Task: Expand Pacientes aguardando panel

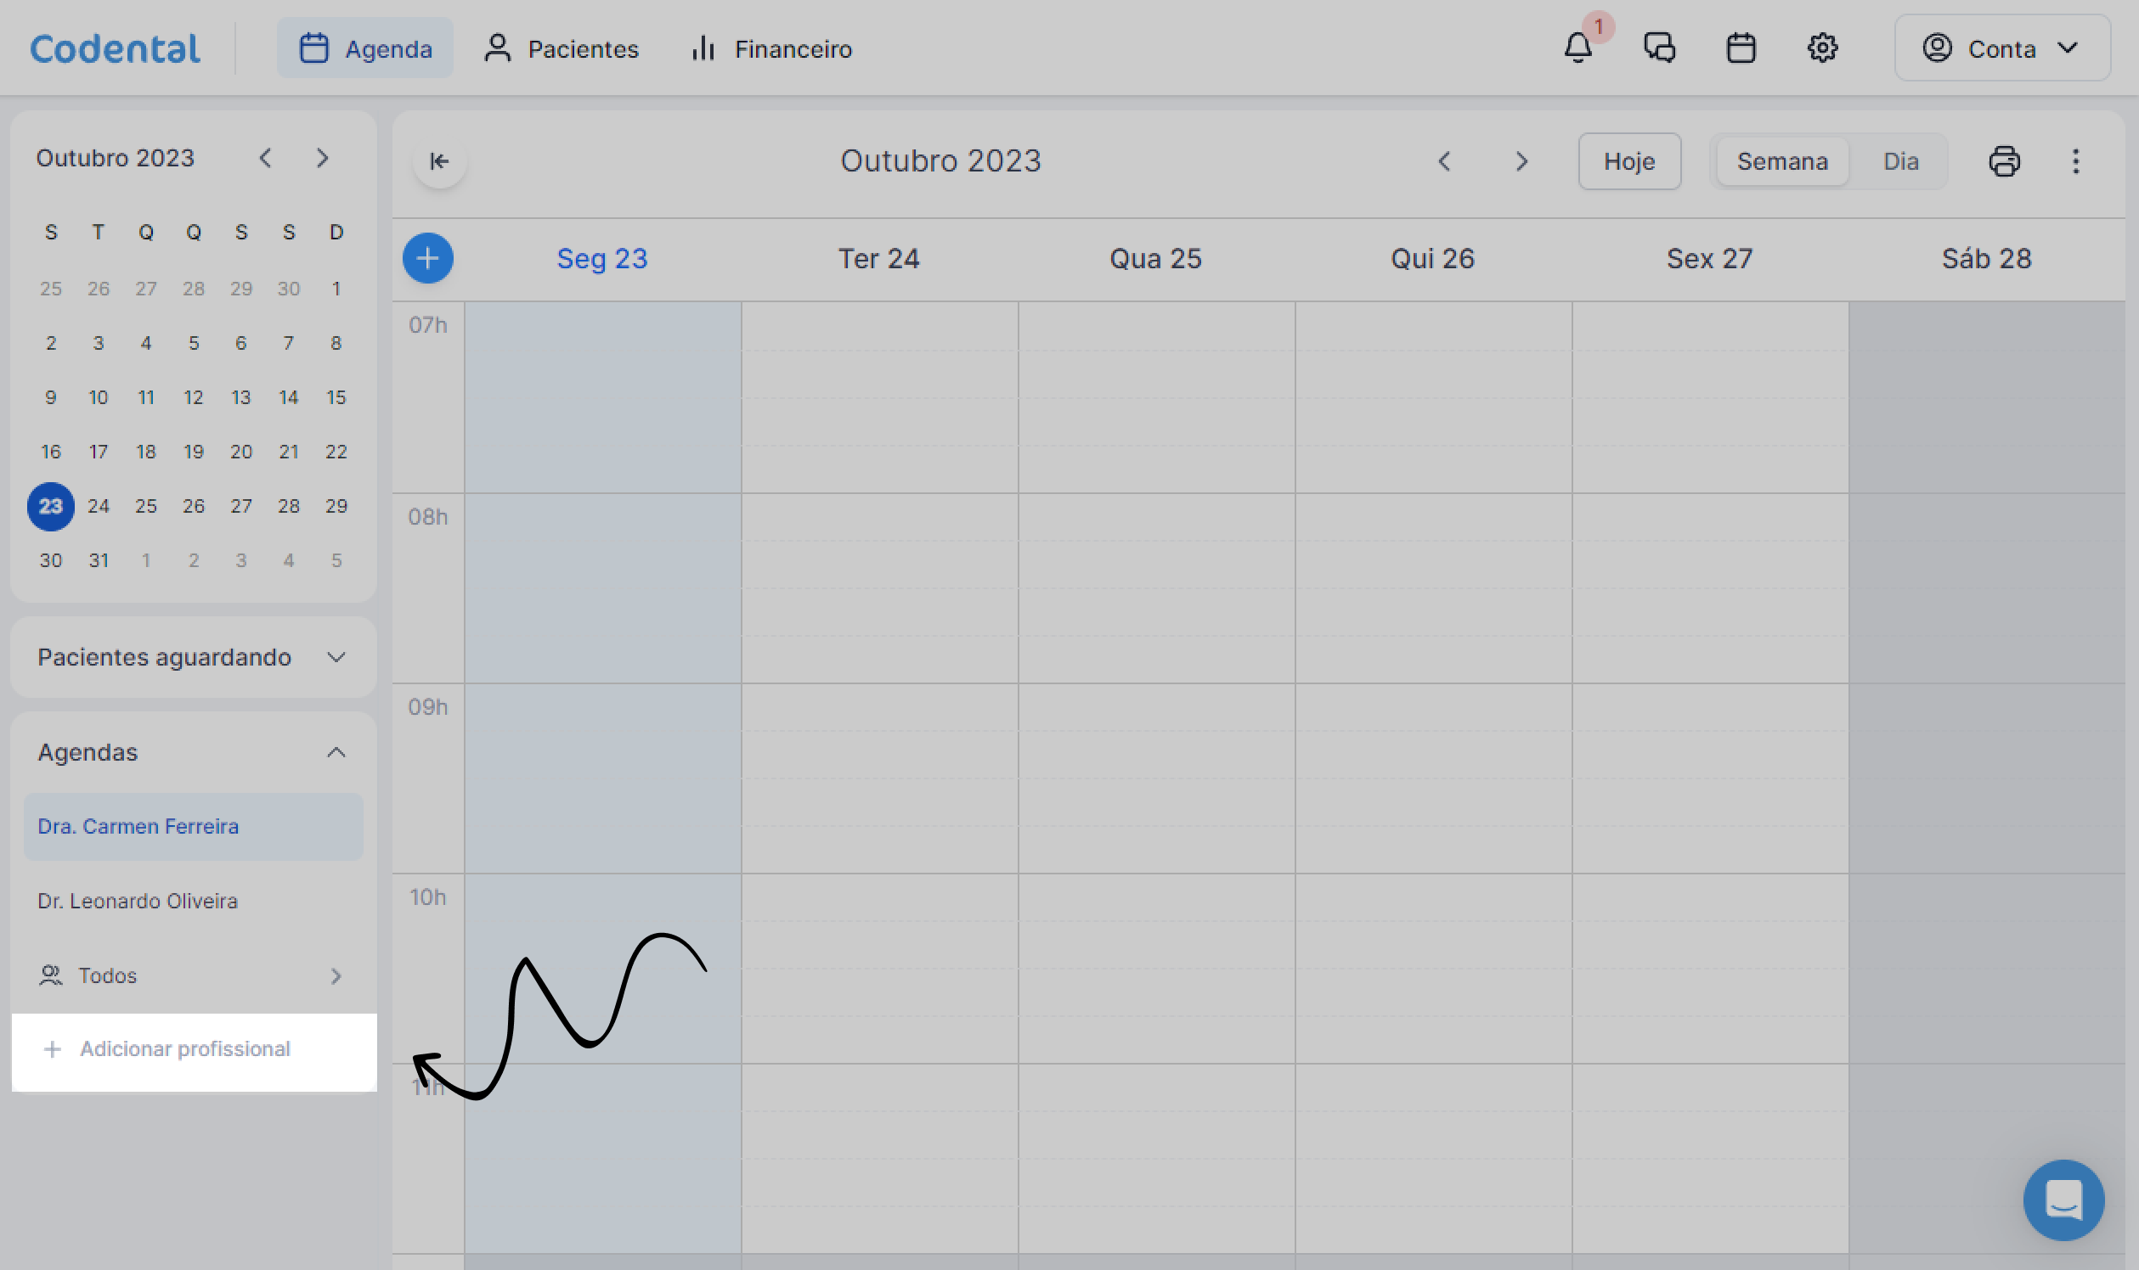Action: tap(336, 657)
